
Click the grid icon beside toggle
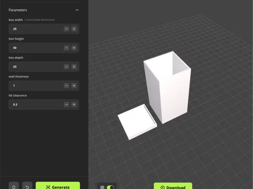click(102, 187)
